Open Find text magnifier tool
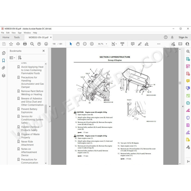Viewport: 191px width, 191px height. click(32, 44)
